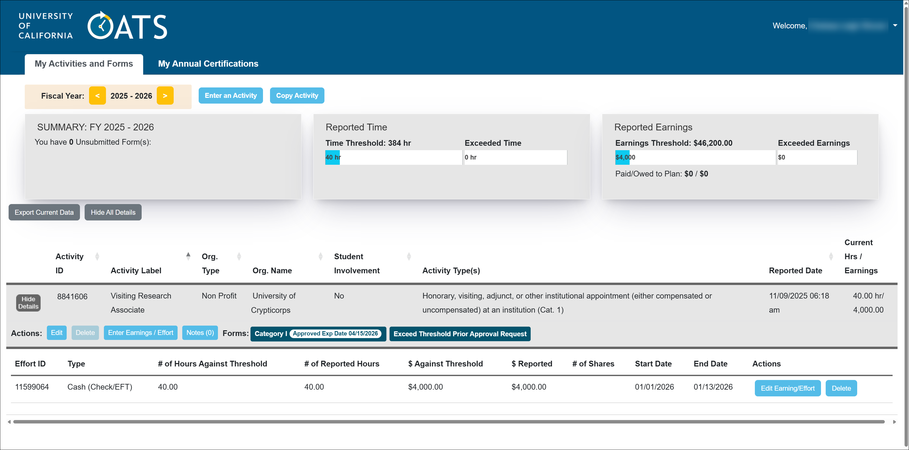Open the Welcome user dropdown menu
The width and height of the screenshot is (909, 450).
point(894,26)
